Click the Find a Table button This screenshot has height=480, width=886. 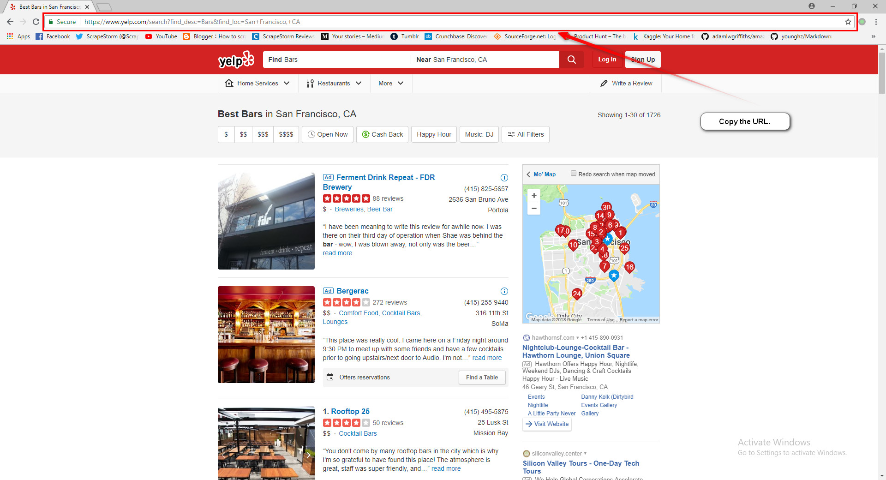coord(482,378)
